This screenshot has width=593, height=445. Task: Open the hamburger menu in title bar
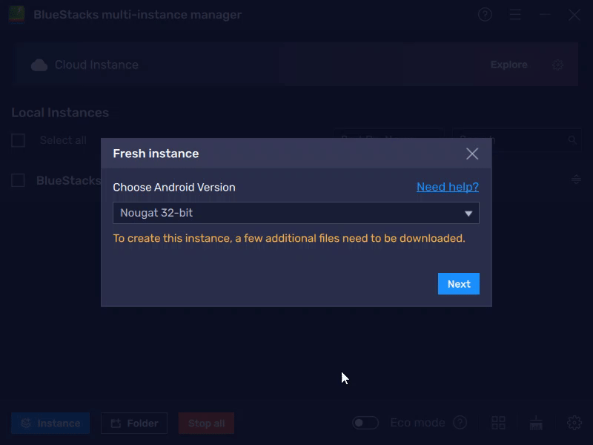514,15
